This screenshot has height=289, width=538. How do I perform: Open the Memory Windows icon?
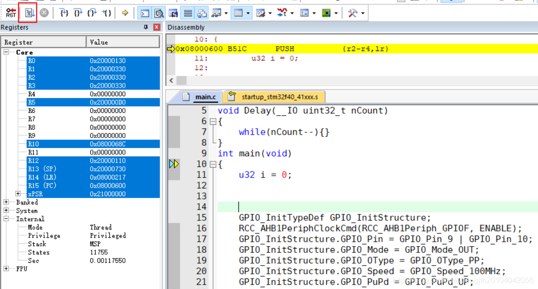[238, 13]
